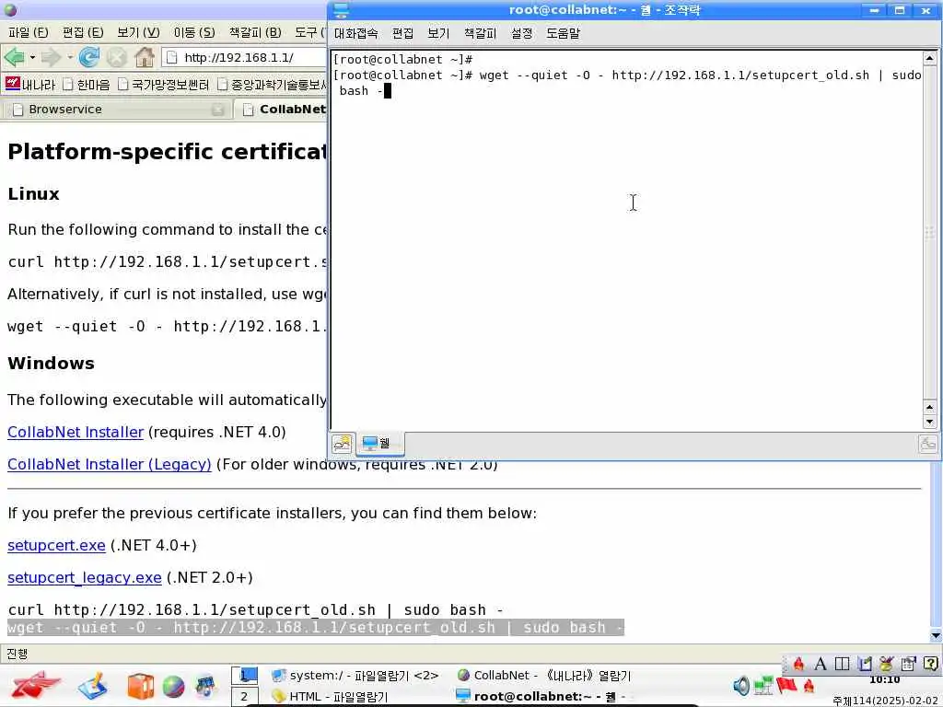The image size is (943, 707).
Task: Click terminal bottom-right close session icon
Action: point(928,445)
